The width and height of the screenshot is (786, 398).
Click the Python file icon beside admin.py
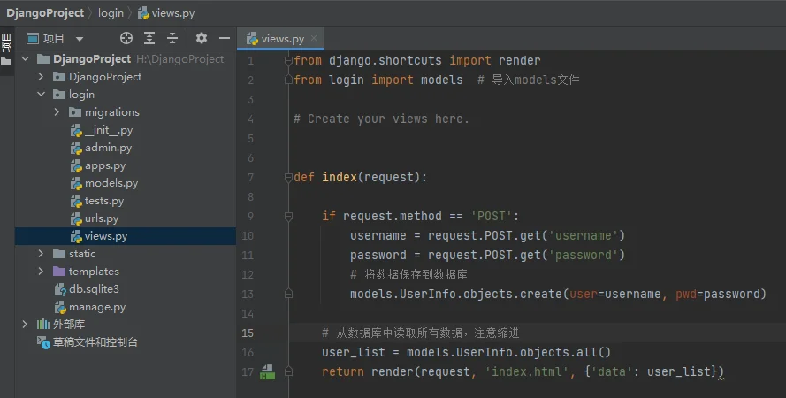(x=76, y=148)
